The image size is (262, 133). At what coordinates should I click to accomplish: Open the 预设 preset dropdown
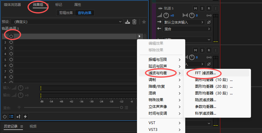[x=67, y=22]
